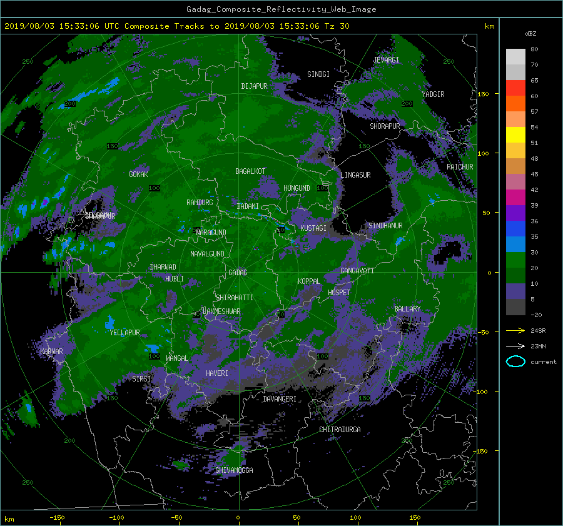Click the -150 bottom axis tick label

coord(57,518)
